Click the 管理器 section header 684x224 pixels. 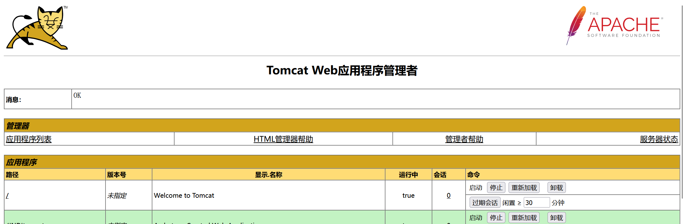[x=342, y=126]
